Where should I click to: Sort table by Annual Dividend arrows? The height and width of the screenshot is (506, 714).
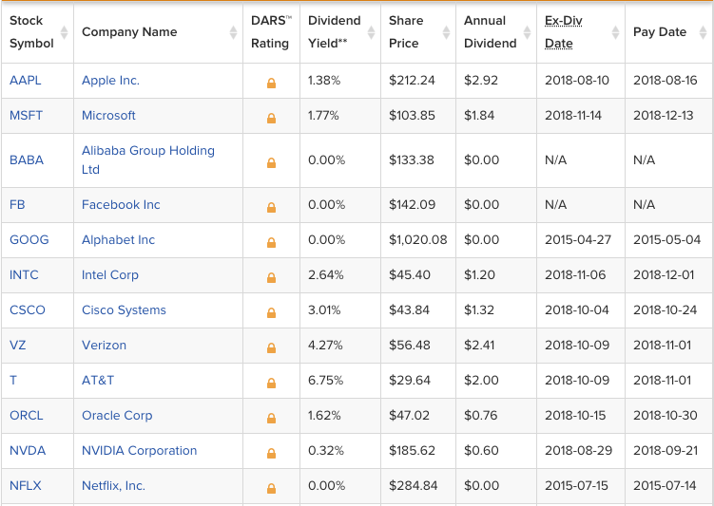(528, 32)
